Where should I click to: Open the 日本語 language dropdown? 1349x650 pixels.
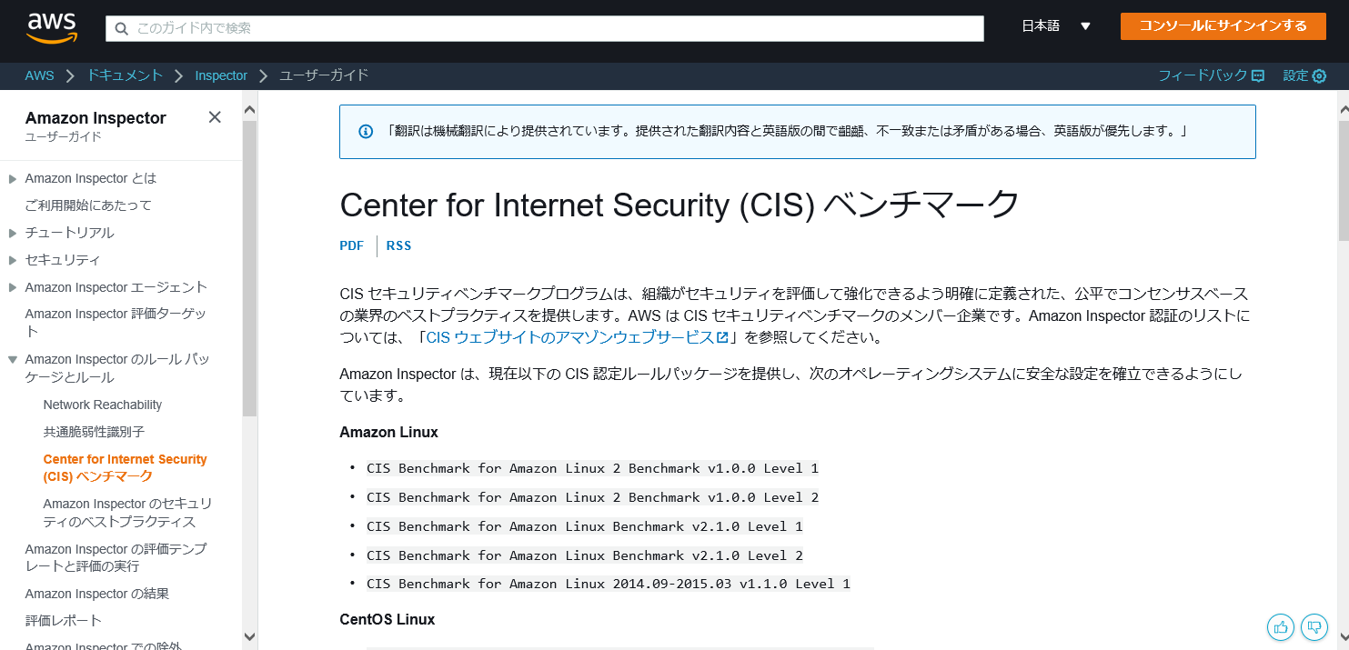(1055, 26)
